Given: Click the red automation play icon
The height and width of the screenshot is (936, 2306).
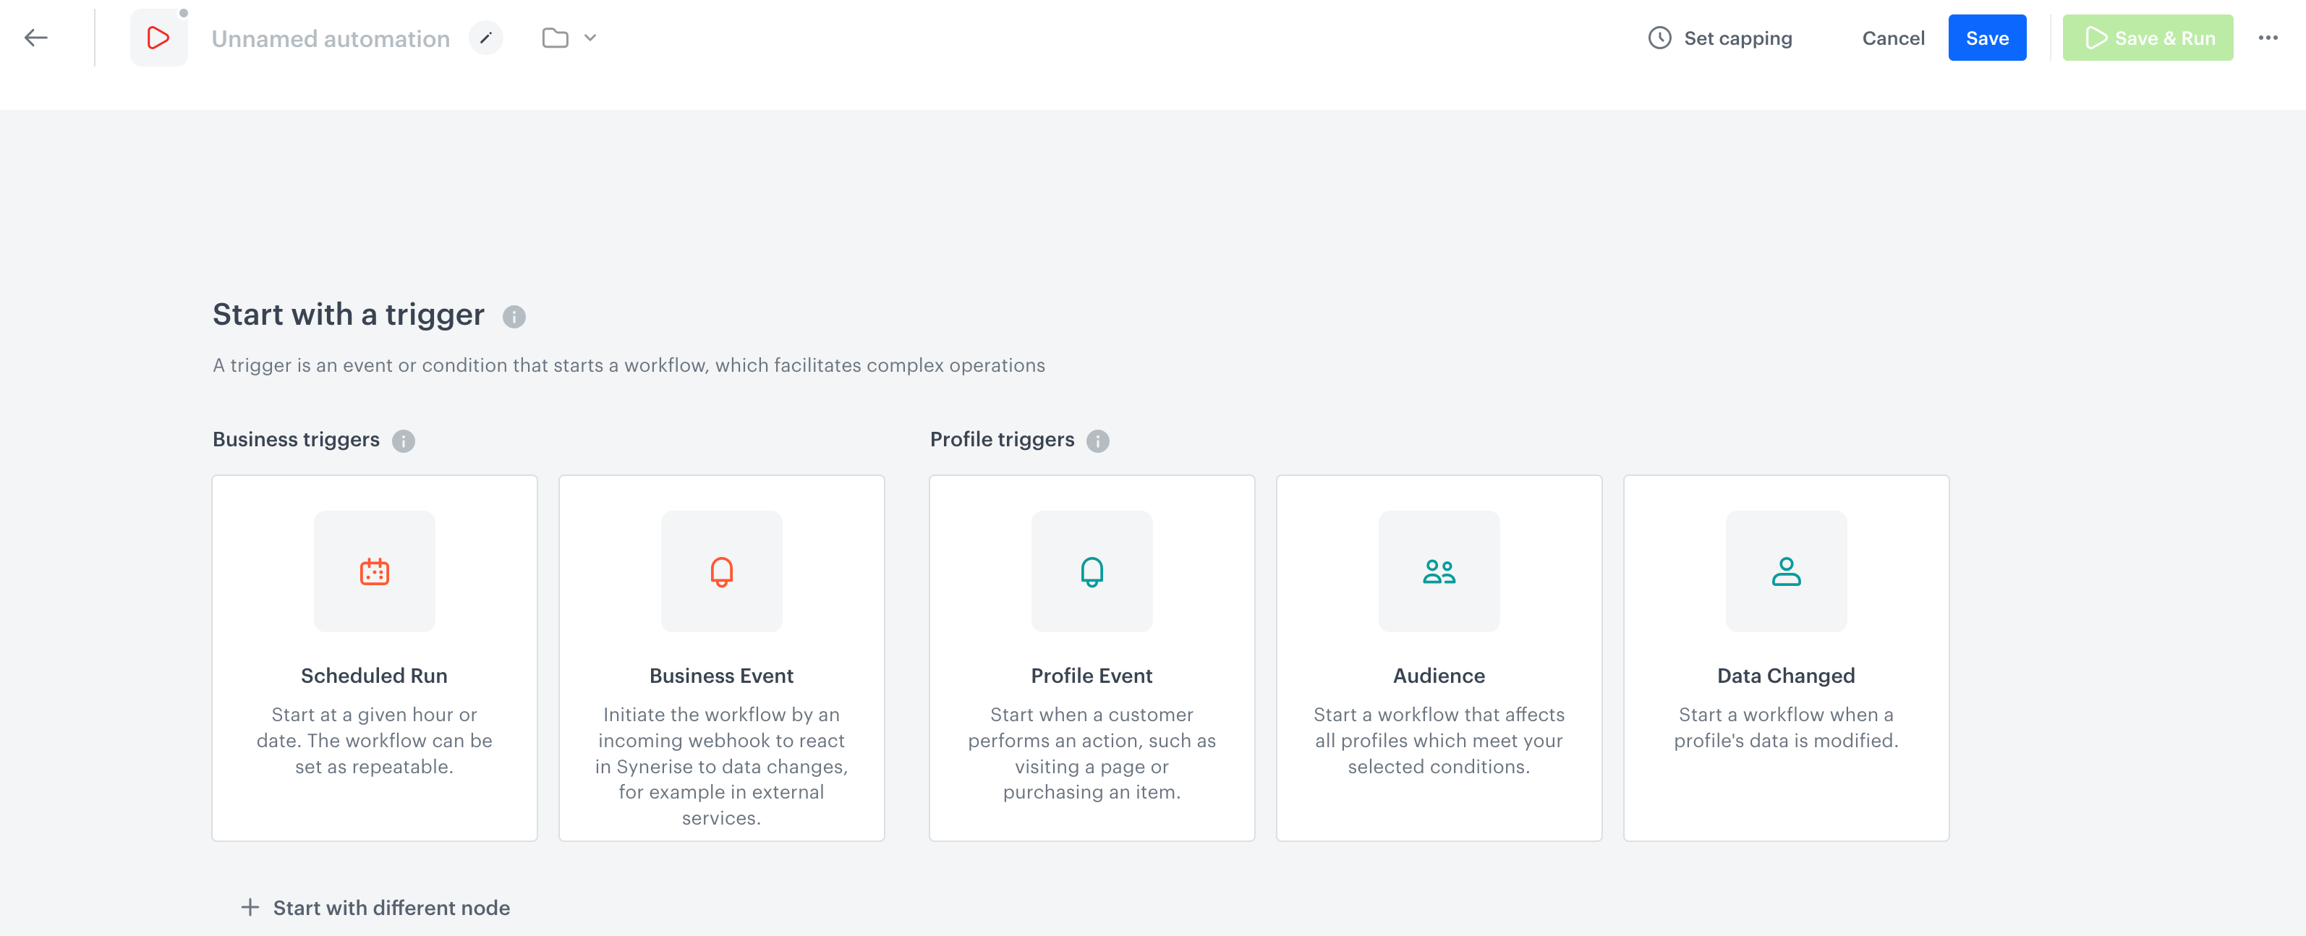Looking at the screenshot, I should (158, 38).
